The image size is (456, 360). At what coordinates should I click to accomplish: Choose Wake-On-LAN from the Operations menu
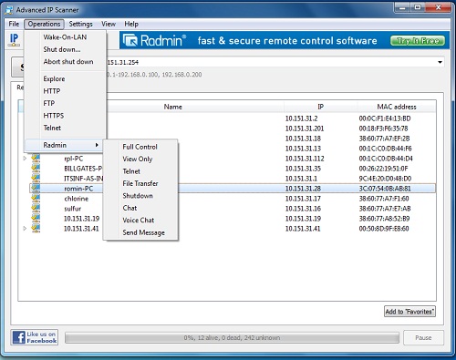point(65,37)
